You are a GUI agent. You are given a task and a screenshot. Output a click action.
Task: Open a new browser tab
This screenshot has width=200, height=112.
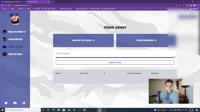[x=53, y=2]
